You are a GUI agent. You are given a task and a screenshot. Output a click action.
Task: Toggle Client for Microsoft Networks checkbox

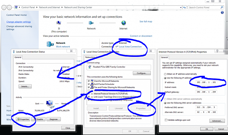click(89, 81)
